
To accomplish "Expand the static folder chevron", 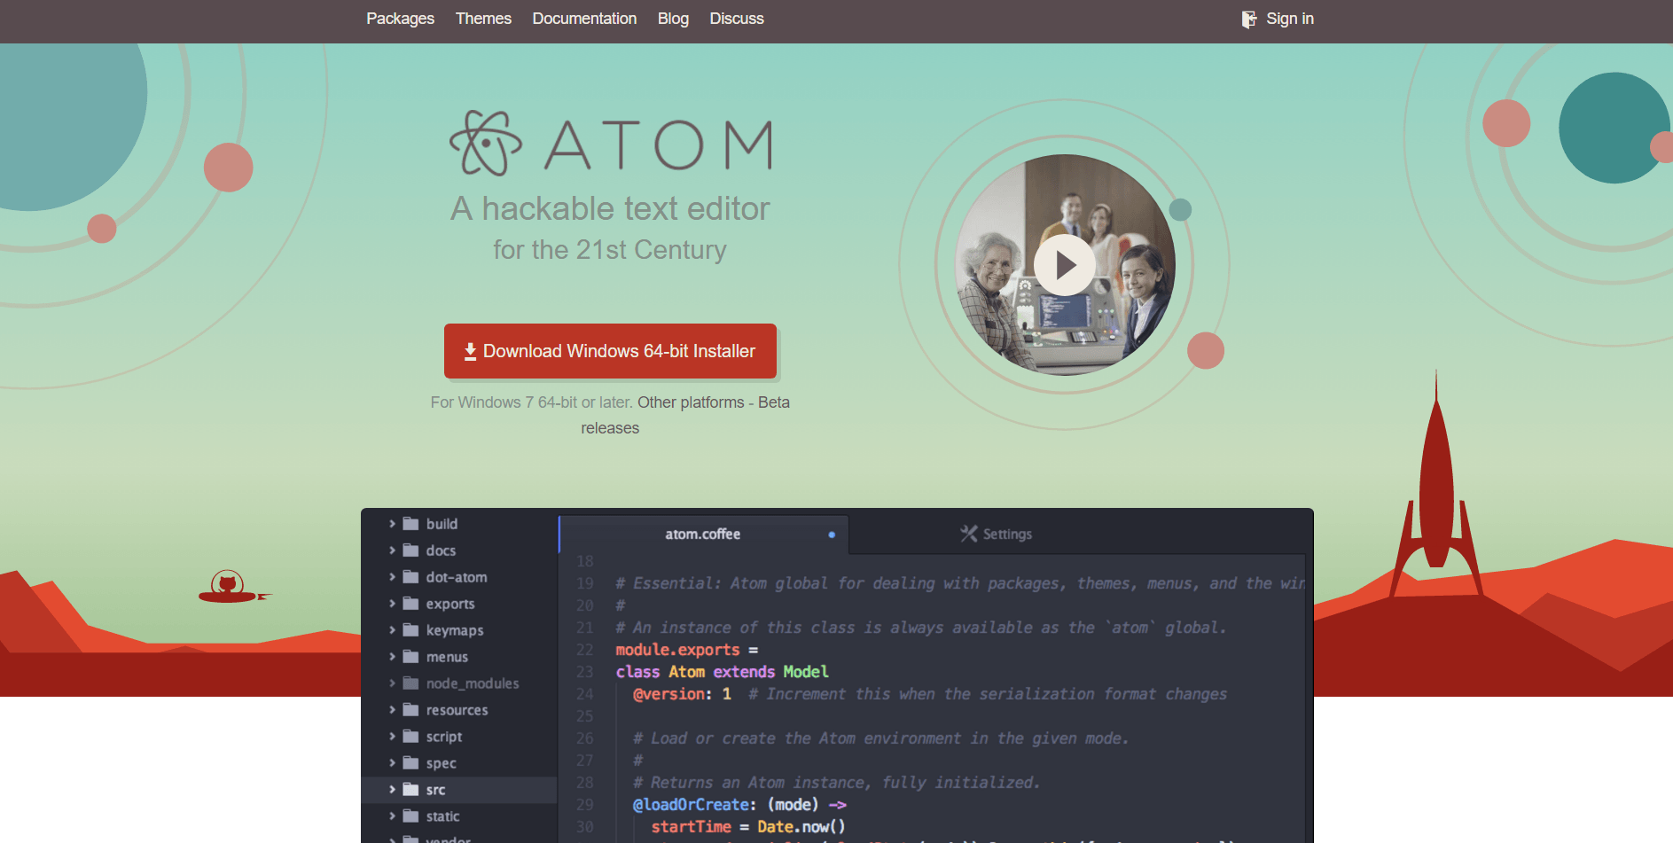I will [392, 816].
